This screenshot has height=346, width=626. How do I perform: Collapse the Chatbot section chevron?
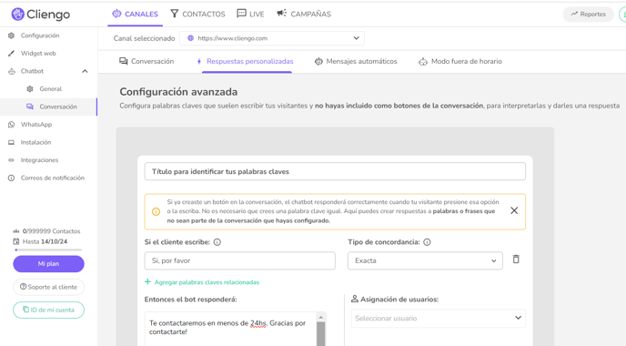85,71
